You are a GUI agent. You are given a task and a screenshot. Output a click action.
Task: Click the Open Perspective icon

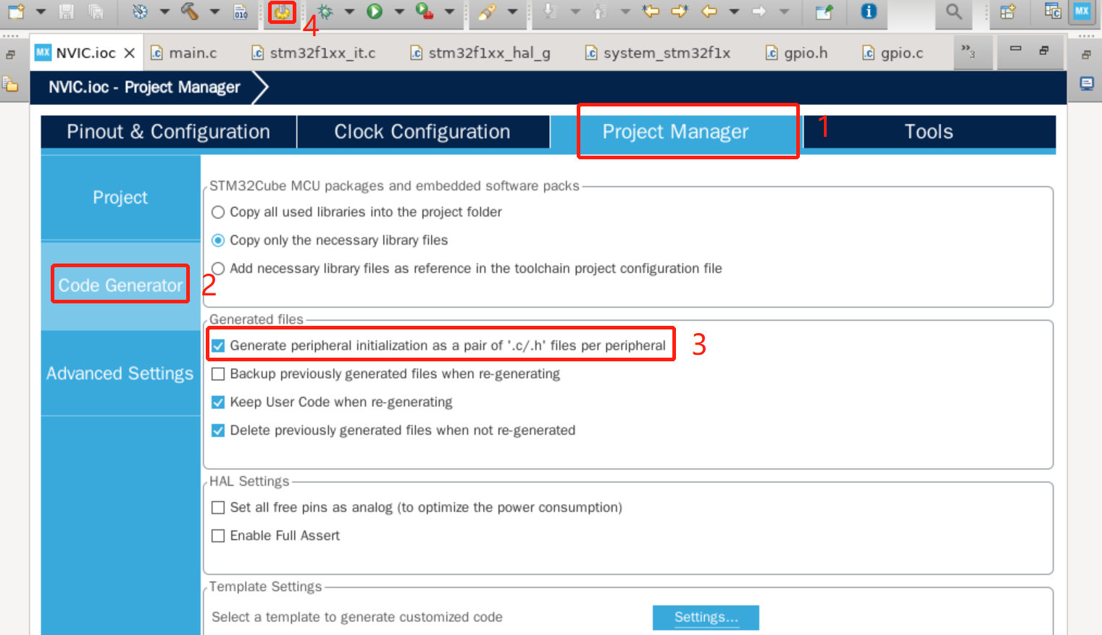1008,12
